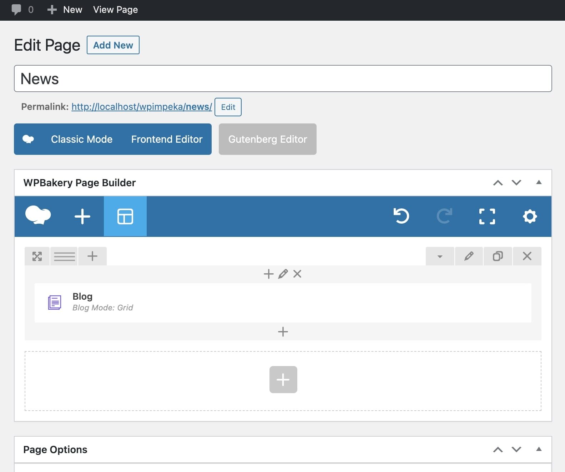The width and height of the screenshot is (565, 472).
Task: Open page builder settings gear
Action: [530, 216]
